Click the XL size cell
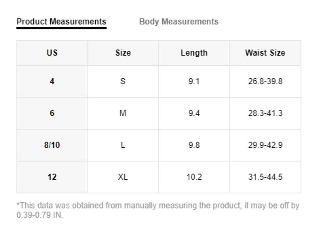 [x=123, y=177]
